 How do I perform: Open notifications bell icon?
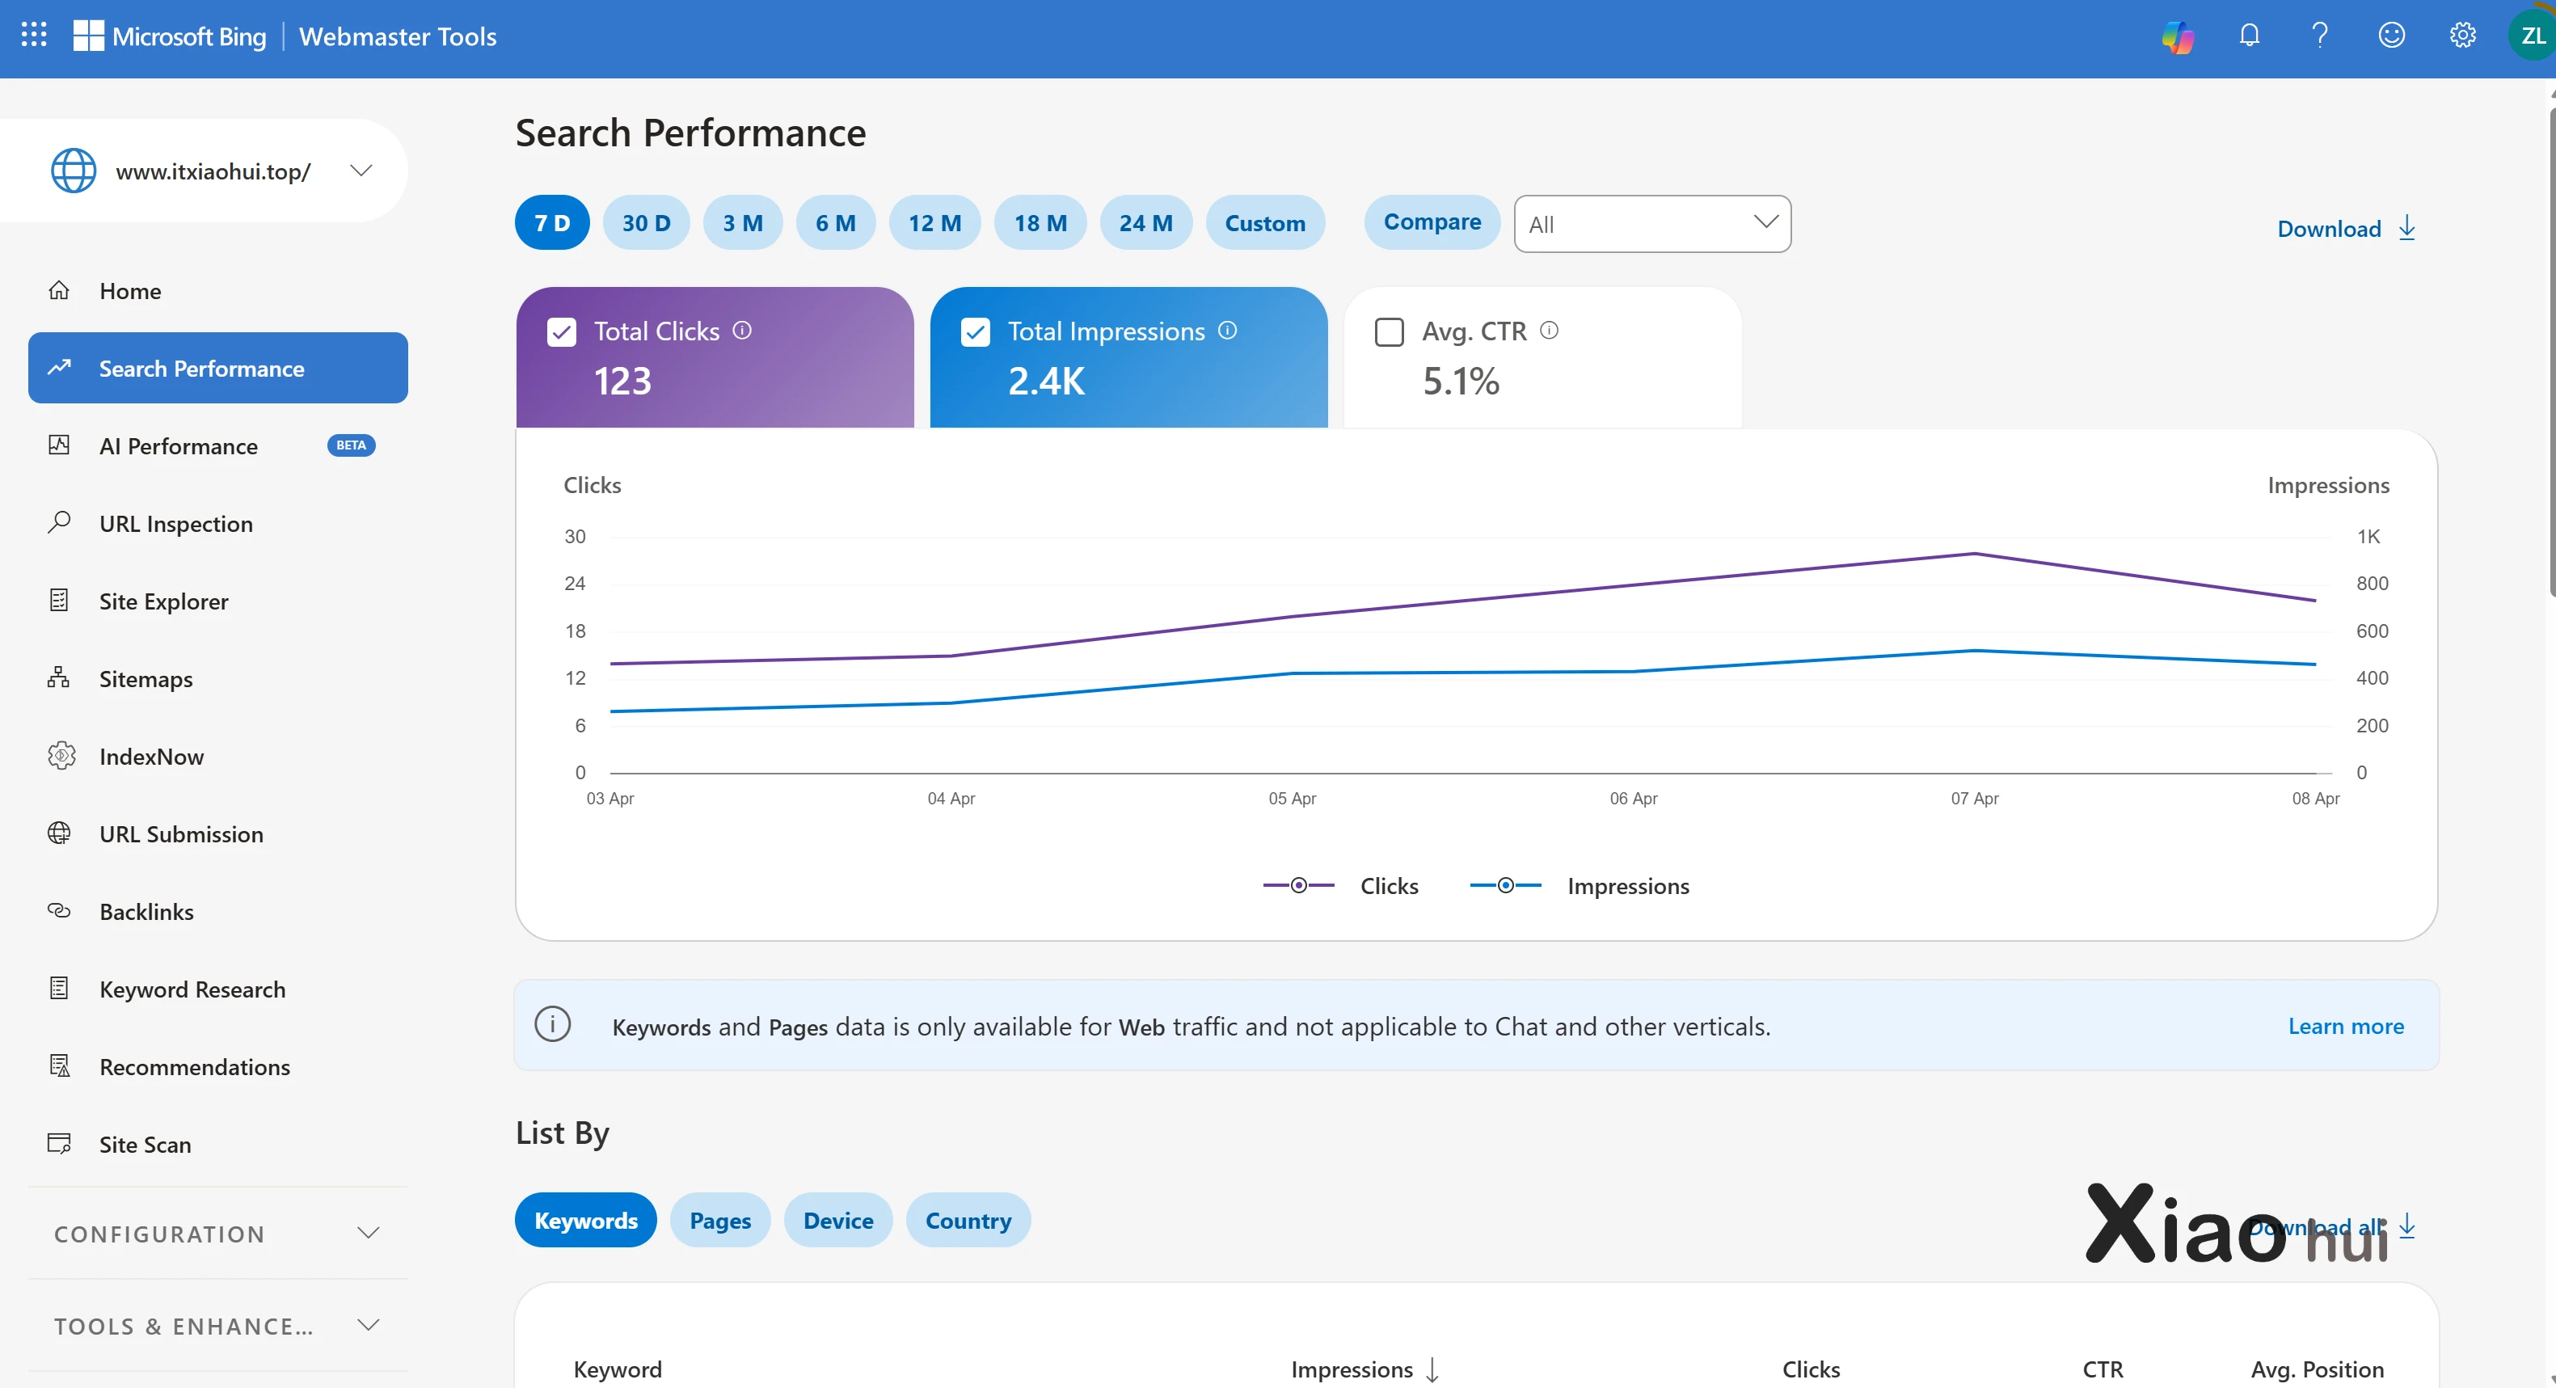tap(2250, 36)
